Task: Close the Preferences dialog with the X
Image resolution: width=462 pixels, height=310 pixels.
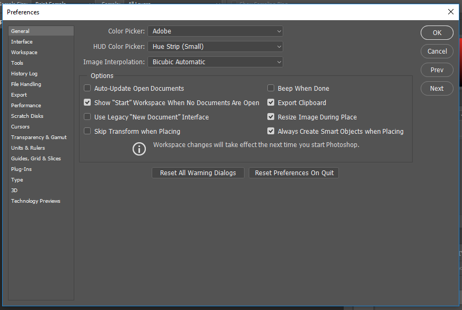Action: click(450, 12)
